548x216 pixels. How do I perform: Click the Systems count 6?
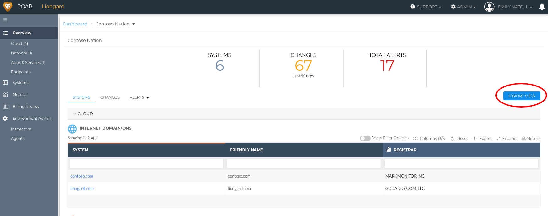220,66
